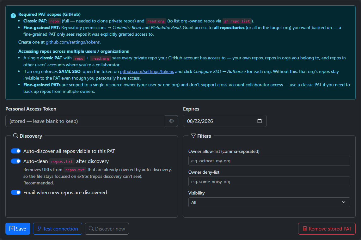Image resolution: width=361 pixels, height=240 pixels.
Task: Click the Filters funnel icon
Action: [x=193, y=136]
